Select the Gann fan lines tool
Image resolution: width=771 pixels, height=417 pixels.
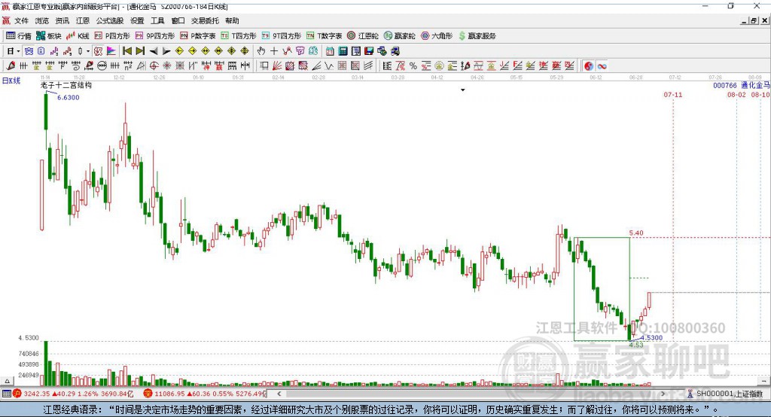[x=278, y=66]
